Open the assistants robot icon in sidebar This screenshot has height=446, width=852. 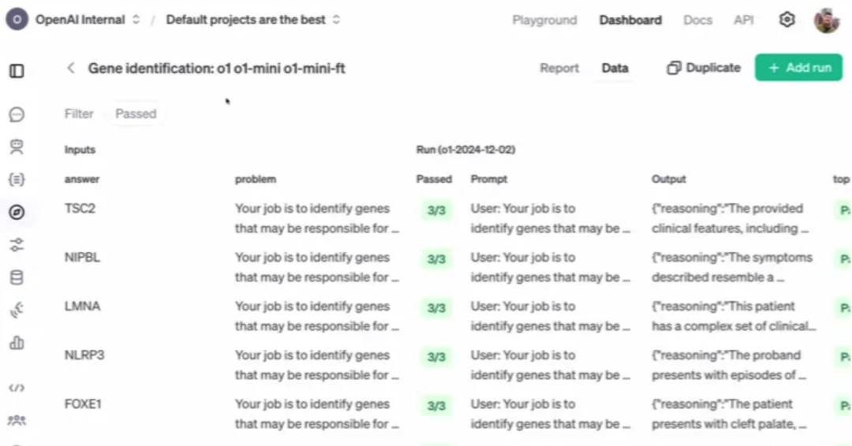click(17, 147)
